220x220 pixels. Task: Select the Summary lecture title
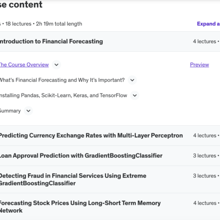pyautogui.click(x=10, y=111)
